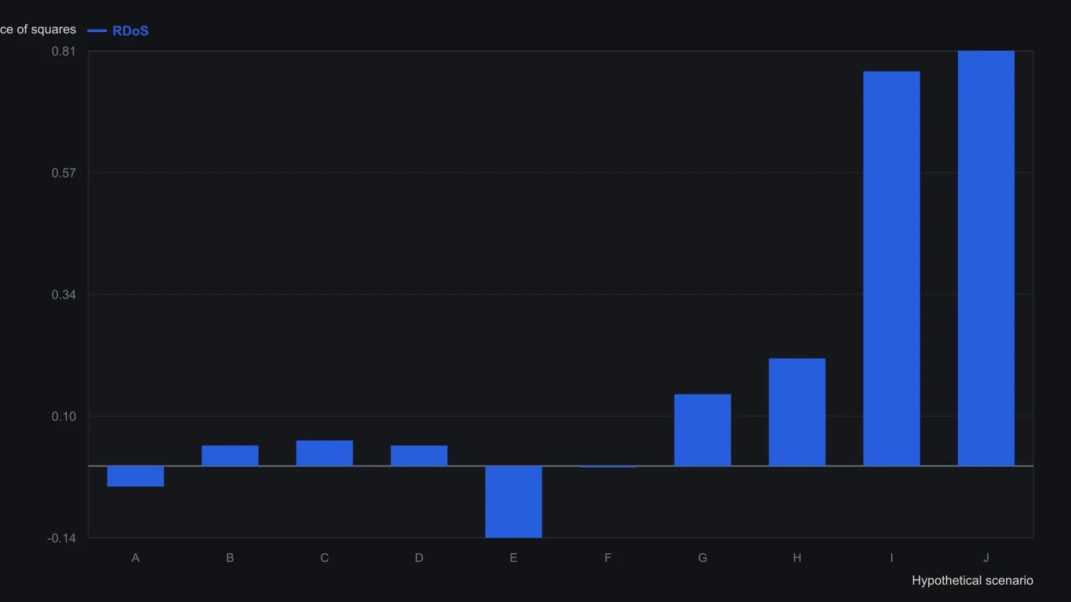
Task: Click the 0.34 y-axis value
Action: pos(64,295)
